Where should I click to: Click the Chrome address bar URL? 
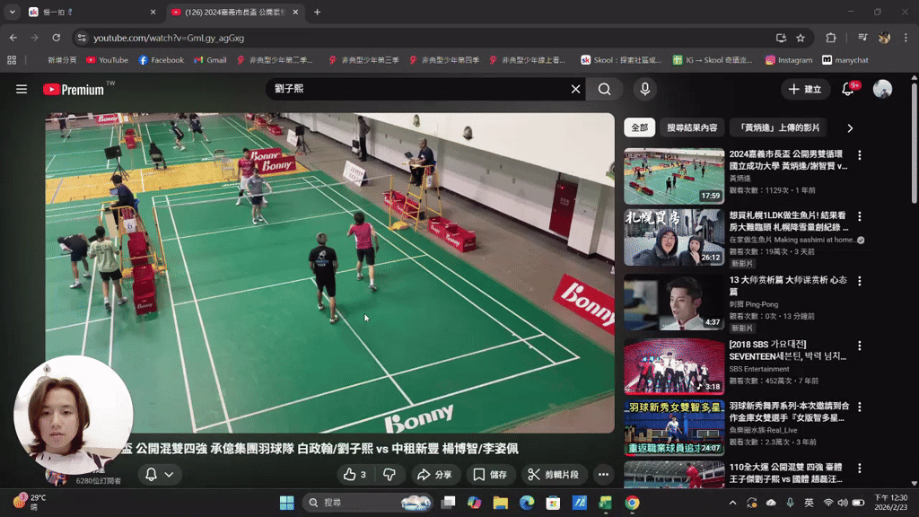[x=169, y=38]
